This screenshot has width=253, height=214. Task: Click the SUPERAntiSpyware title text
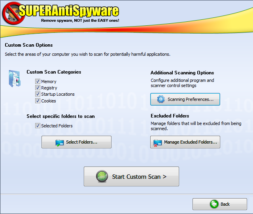[69, 11]
